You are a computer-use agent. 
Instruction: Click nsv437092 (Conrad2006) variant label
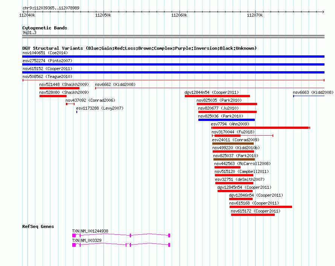pos(90,100)
